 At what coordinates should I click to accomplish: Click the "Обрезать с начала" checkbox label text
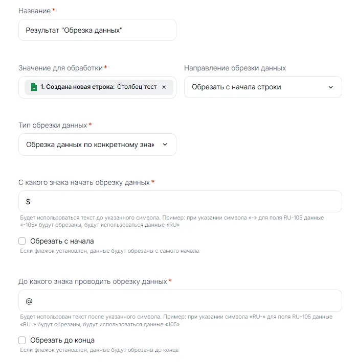coord(62,241)
